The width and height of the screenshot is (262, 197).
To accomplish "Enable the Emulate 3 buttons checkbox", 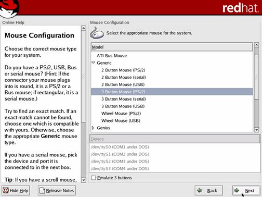I will 94,178.
